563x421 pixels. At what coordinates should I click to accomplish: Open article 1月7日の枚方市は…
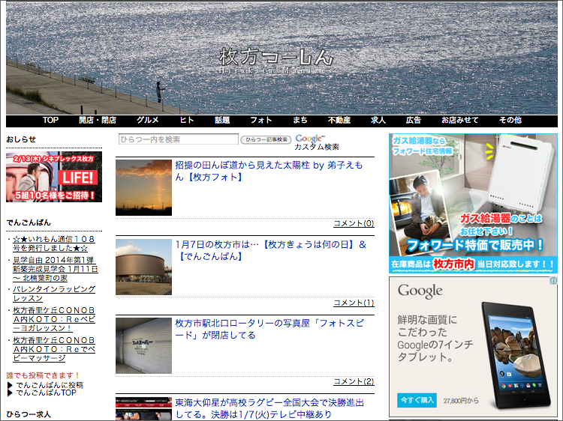pos(271,250)
